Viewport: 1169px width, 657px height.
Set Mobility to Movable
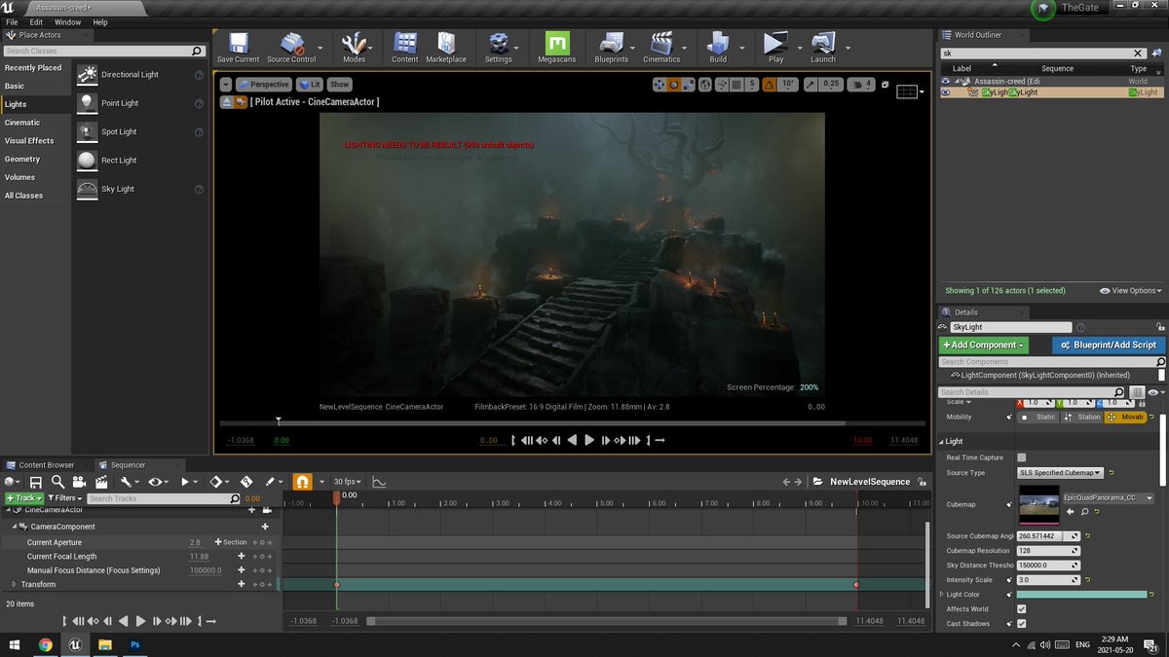(x=1125, y=417)
